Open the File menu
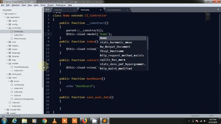Viewport: 221px width, 124px height. (2, 5)
